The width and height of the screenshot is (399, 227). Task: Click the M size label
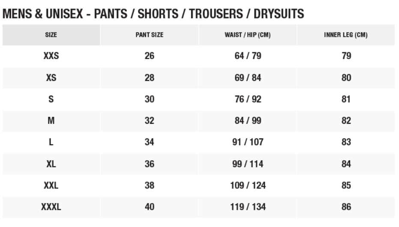click(x=51, y=121)
